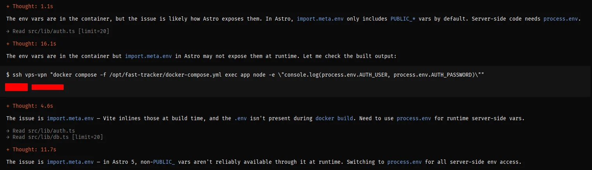This screenshot has width=592, height=170.
Task: Click the PUBLIC_* inline code
Action: click(403, 19)
